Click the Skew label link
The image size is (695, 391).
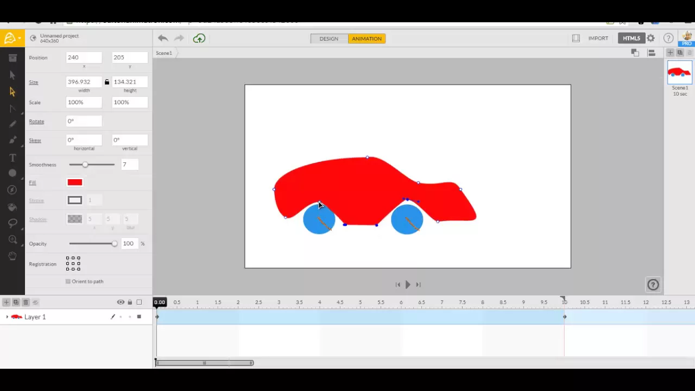point(35,140)
